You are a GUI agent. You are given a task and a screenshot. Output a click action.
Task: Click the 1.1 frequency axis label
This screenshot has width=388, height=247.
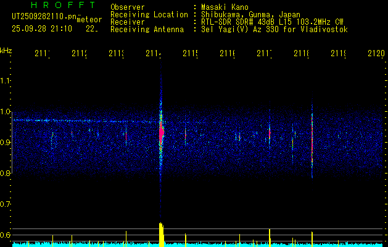(x=6, y=81)
